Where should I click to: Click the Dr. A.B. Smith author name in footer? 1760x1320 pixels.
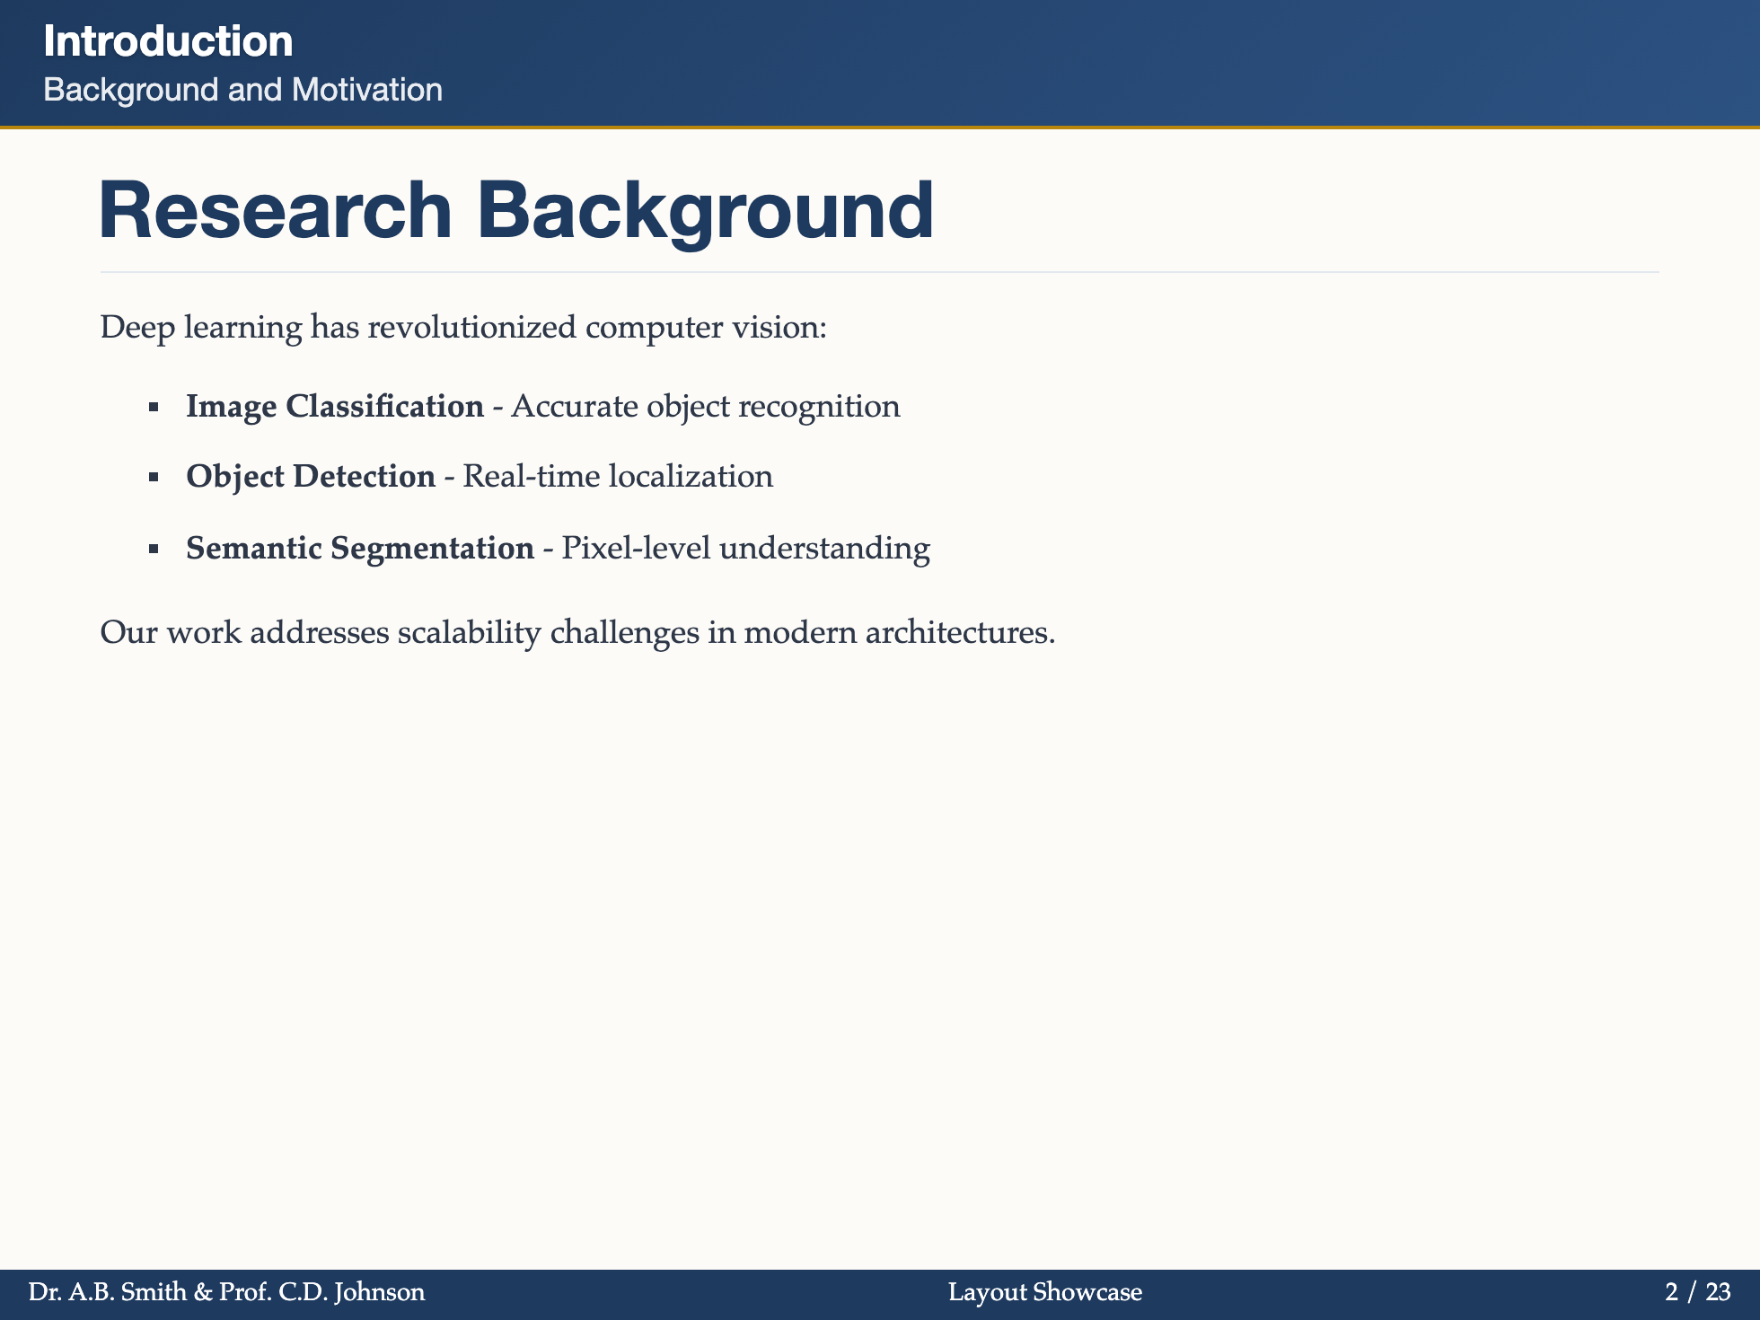point(225,1292)
